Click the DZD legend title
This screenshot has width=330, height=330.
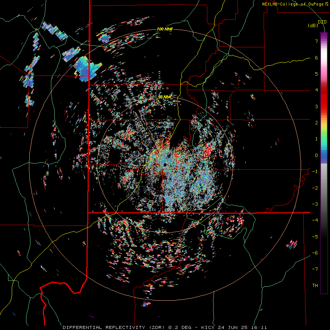coord(322,22)
